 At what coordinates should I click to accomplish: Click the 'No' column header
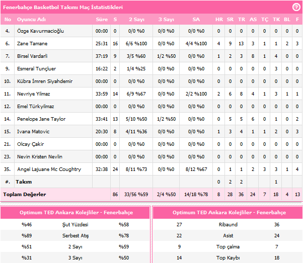8,19
